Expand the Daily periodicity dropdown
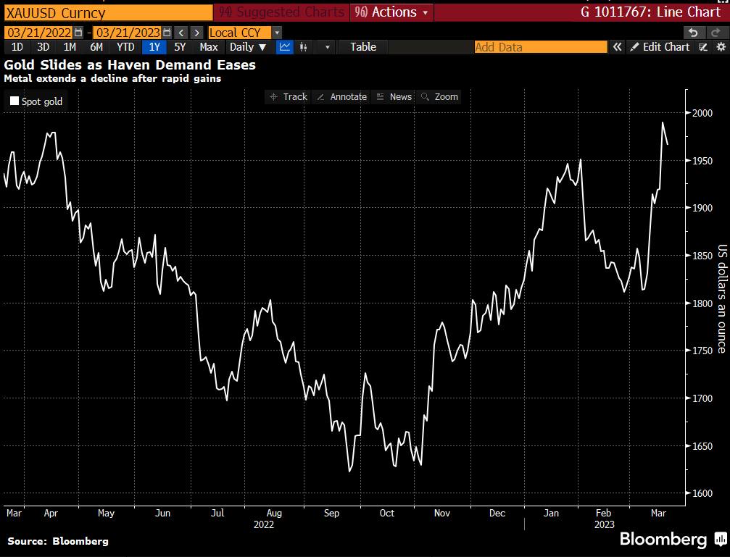The width and height of the screenshot is (730, 557). (248, 47)
